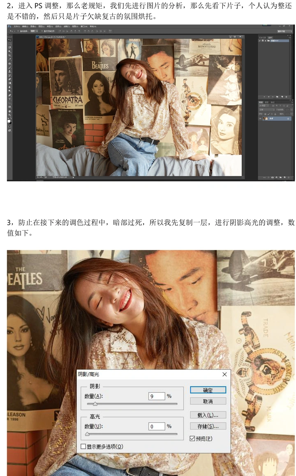Select the Blur tool

pos(10,87)
